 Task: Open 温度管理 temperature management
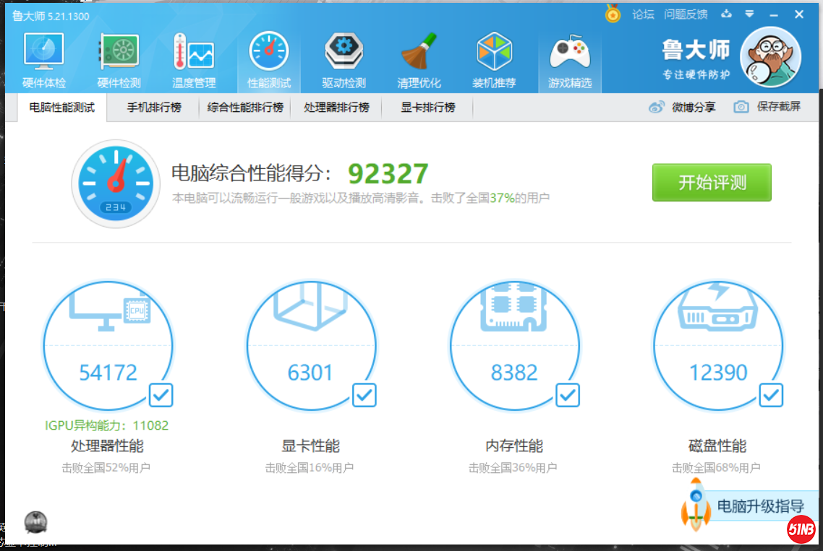(194, 61)
